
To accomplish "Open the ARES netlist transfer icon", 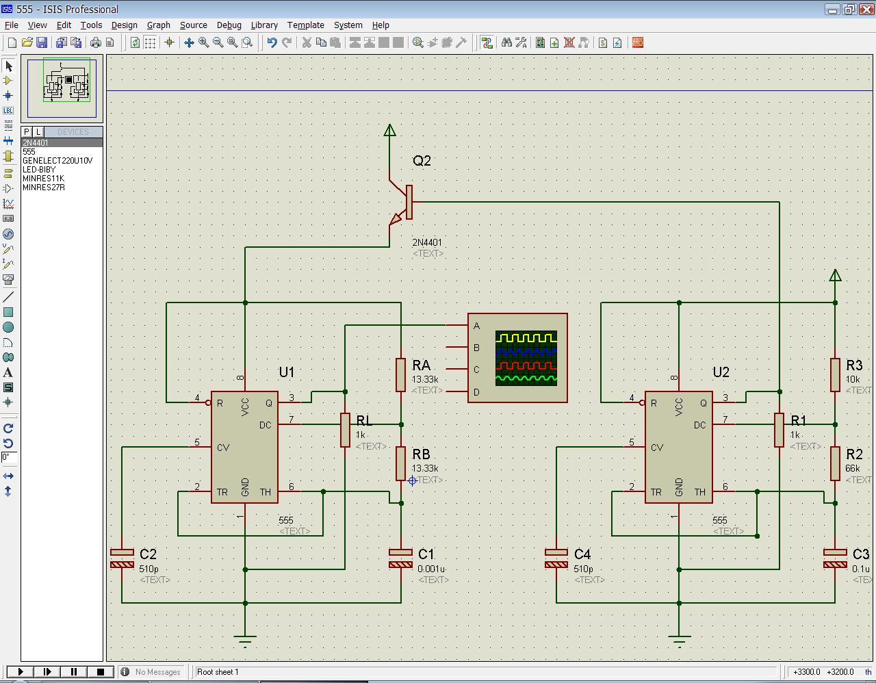I will [638, 42].
